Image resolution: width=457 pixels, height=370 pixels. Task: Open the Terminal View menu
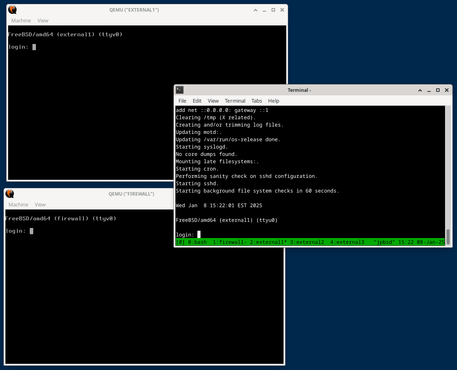pos(213,101)
